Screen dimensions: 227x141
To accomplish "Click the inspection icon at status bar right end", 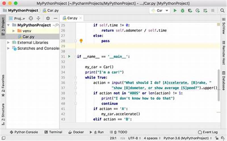I will pos(223,138).
